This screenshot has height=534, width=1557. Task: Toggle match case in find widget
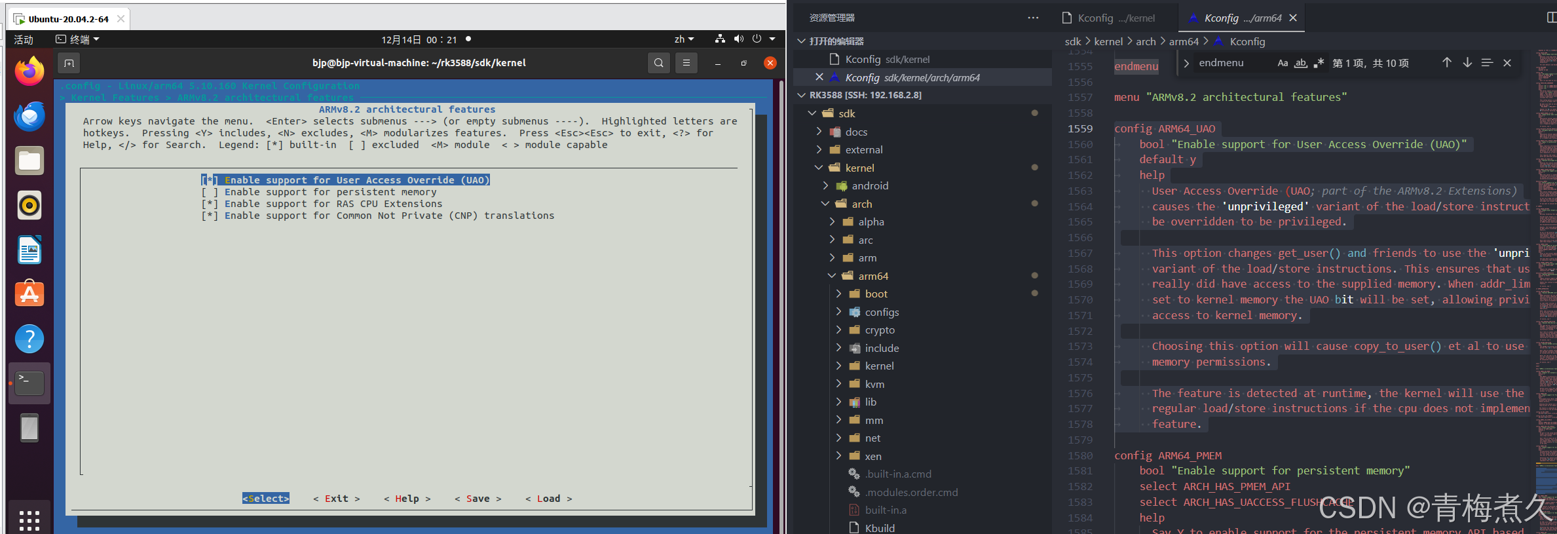[1283, 63]
